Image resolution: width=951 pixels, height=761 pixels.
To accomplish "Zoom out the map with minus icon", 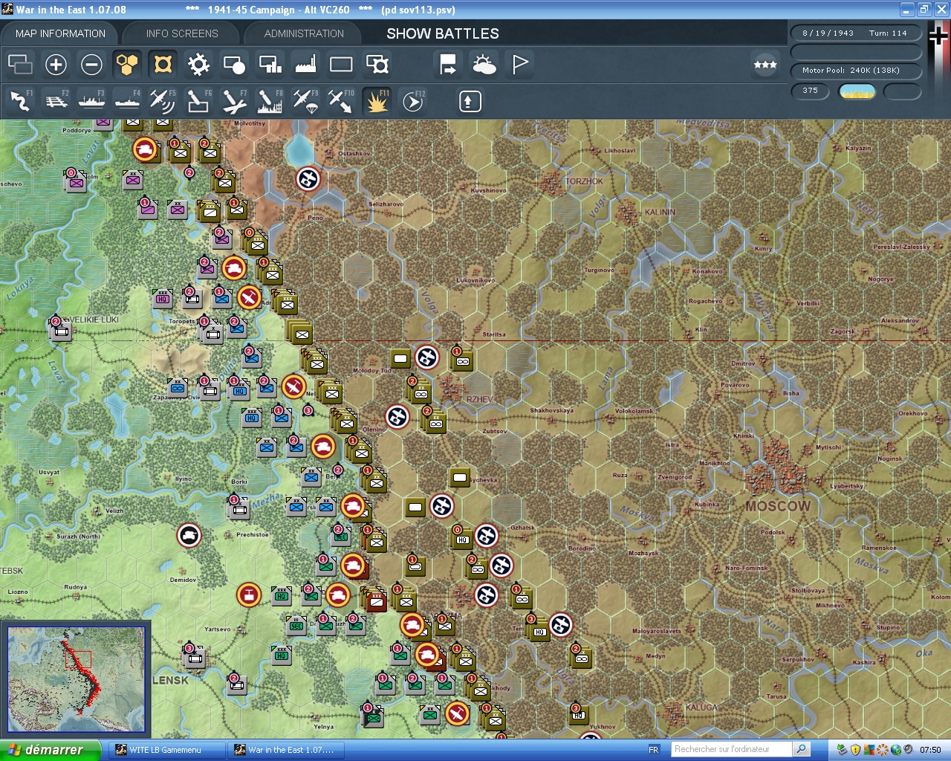I will pos(91,65).
